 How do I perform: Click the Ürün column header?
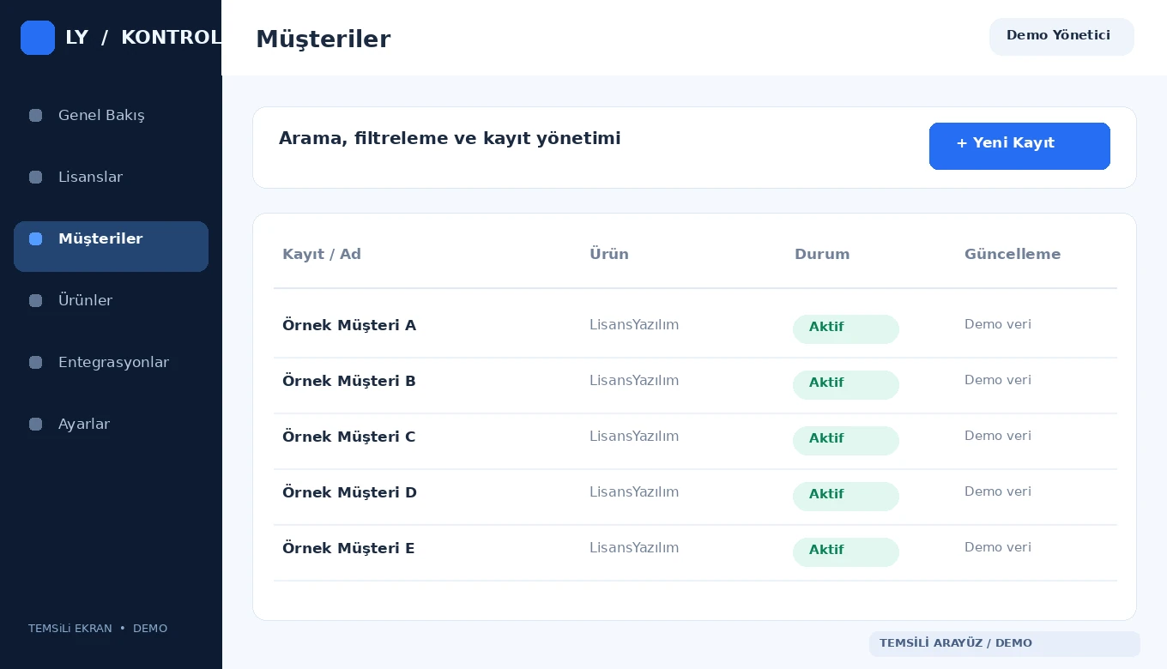tap(609, 254)
